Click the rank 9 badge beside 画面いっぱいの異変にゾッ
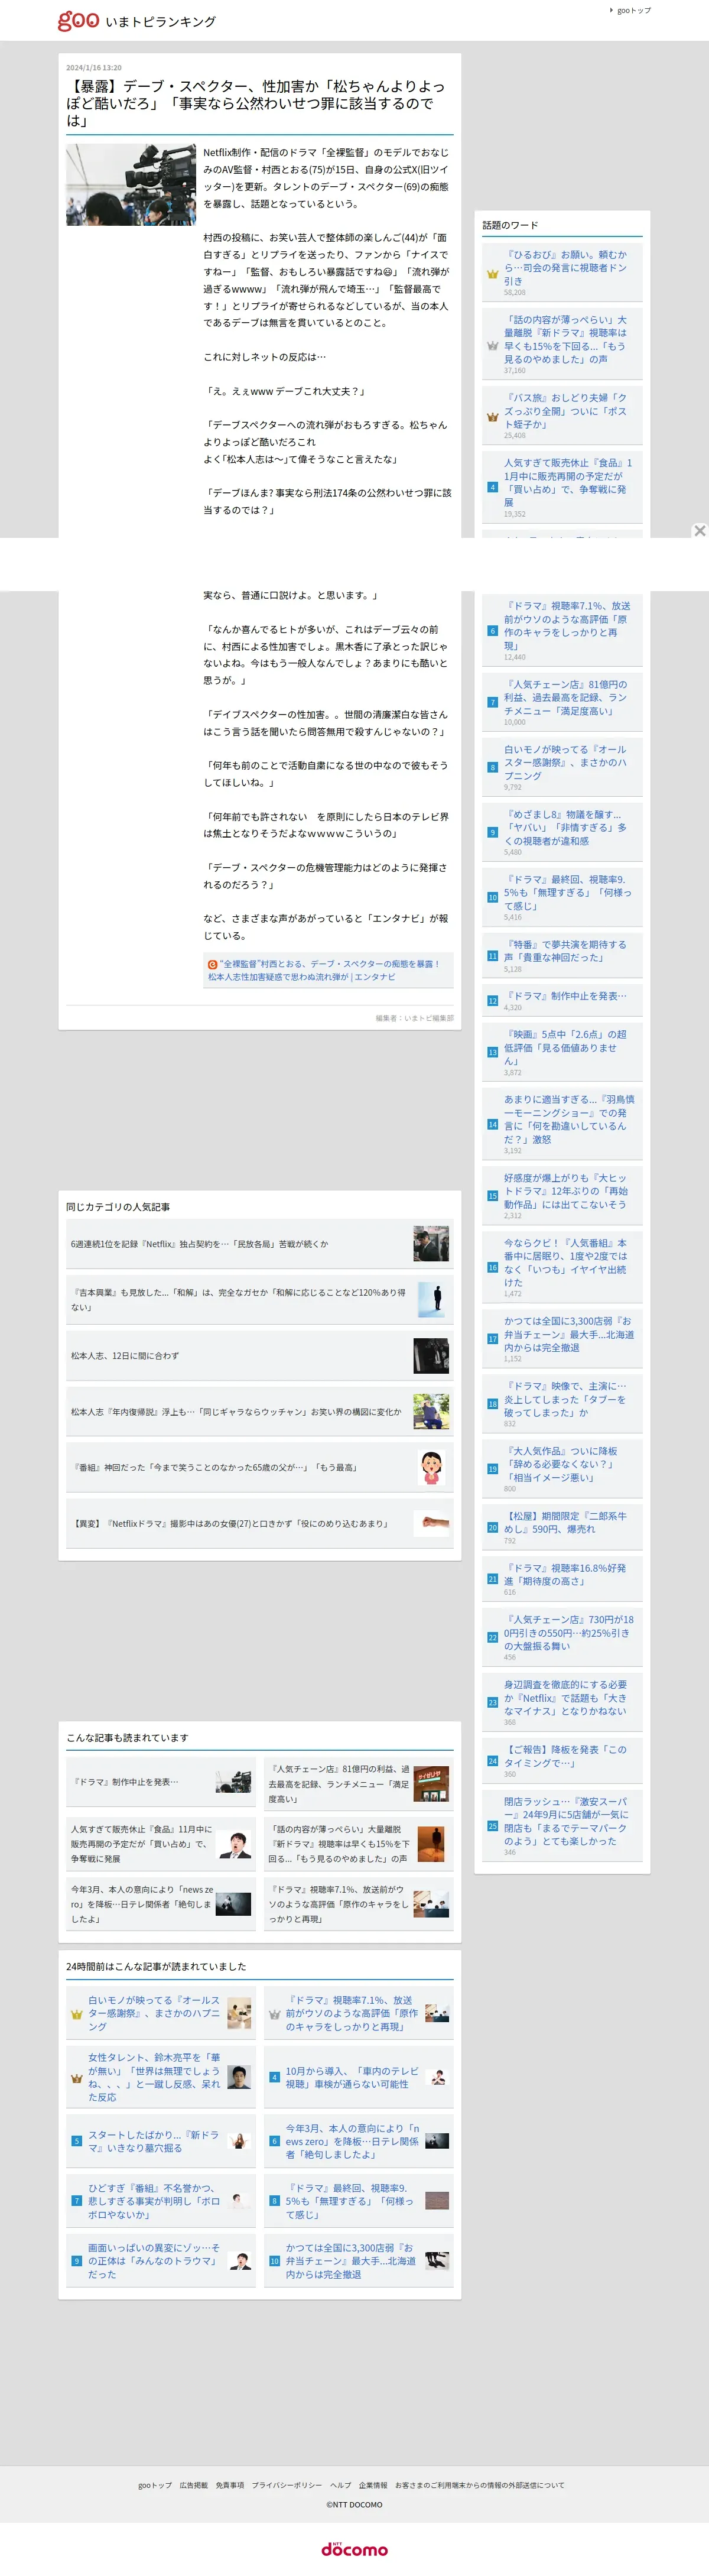Screen dimensions: 709x2576 pos(76,2260)
